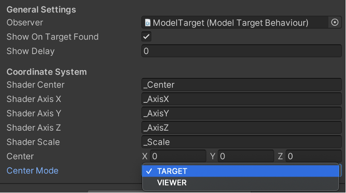Click the Observer ModelTarget reference field

coord(235,23)
